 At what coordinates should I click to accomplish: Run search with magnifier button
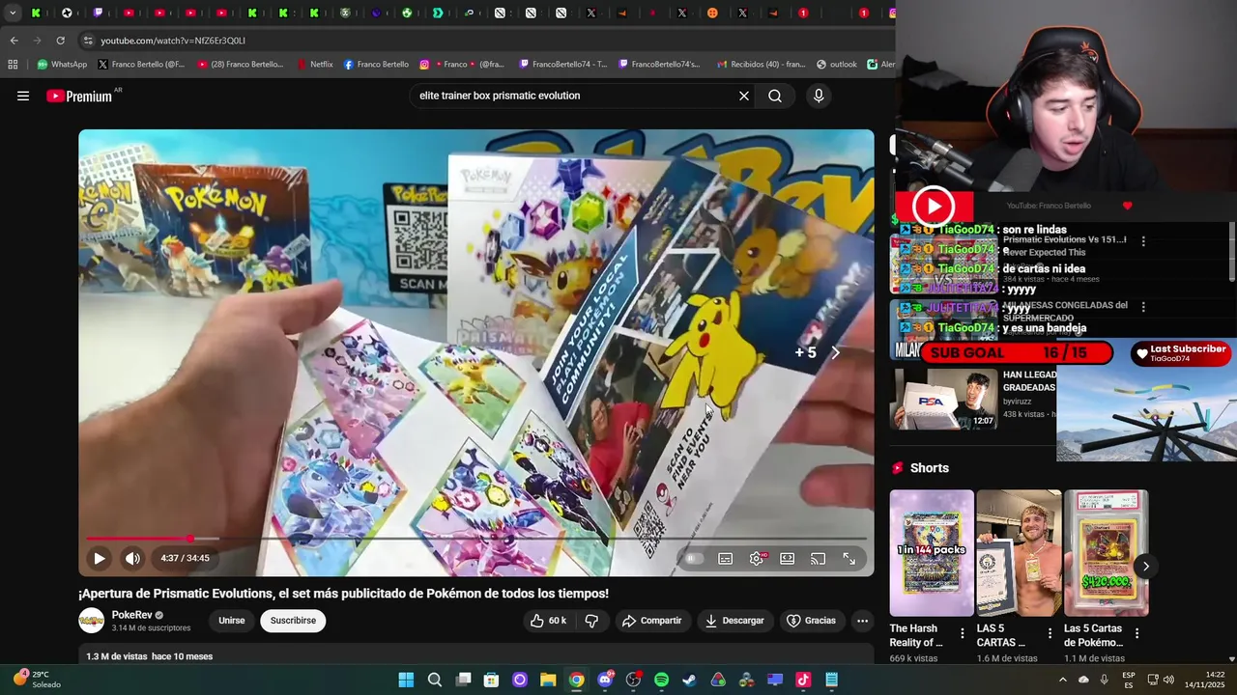click(x=775, y=96)
